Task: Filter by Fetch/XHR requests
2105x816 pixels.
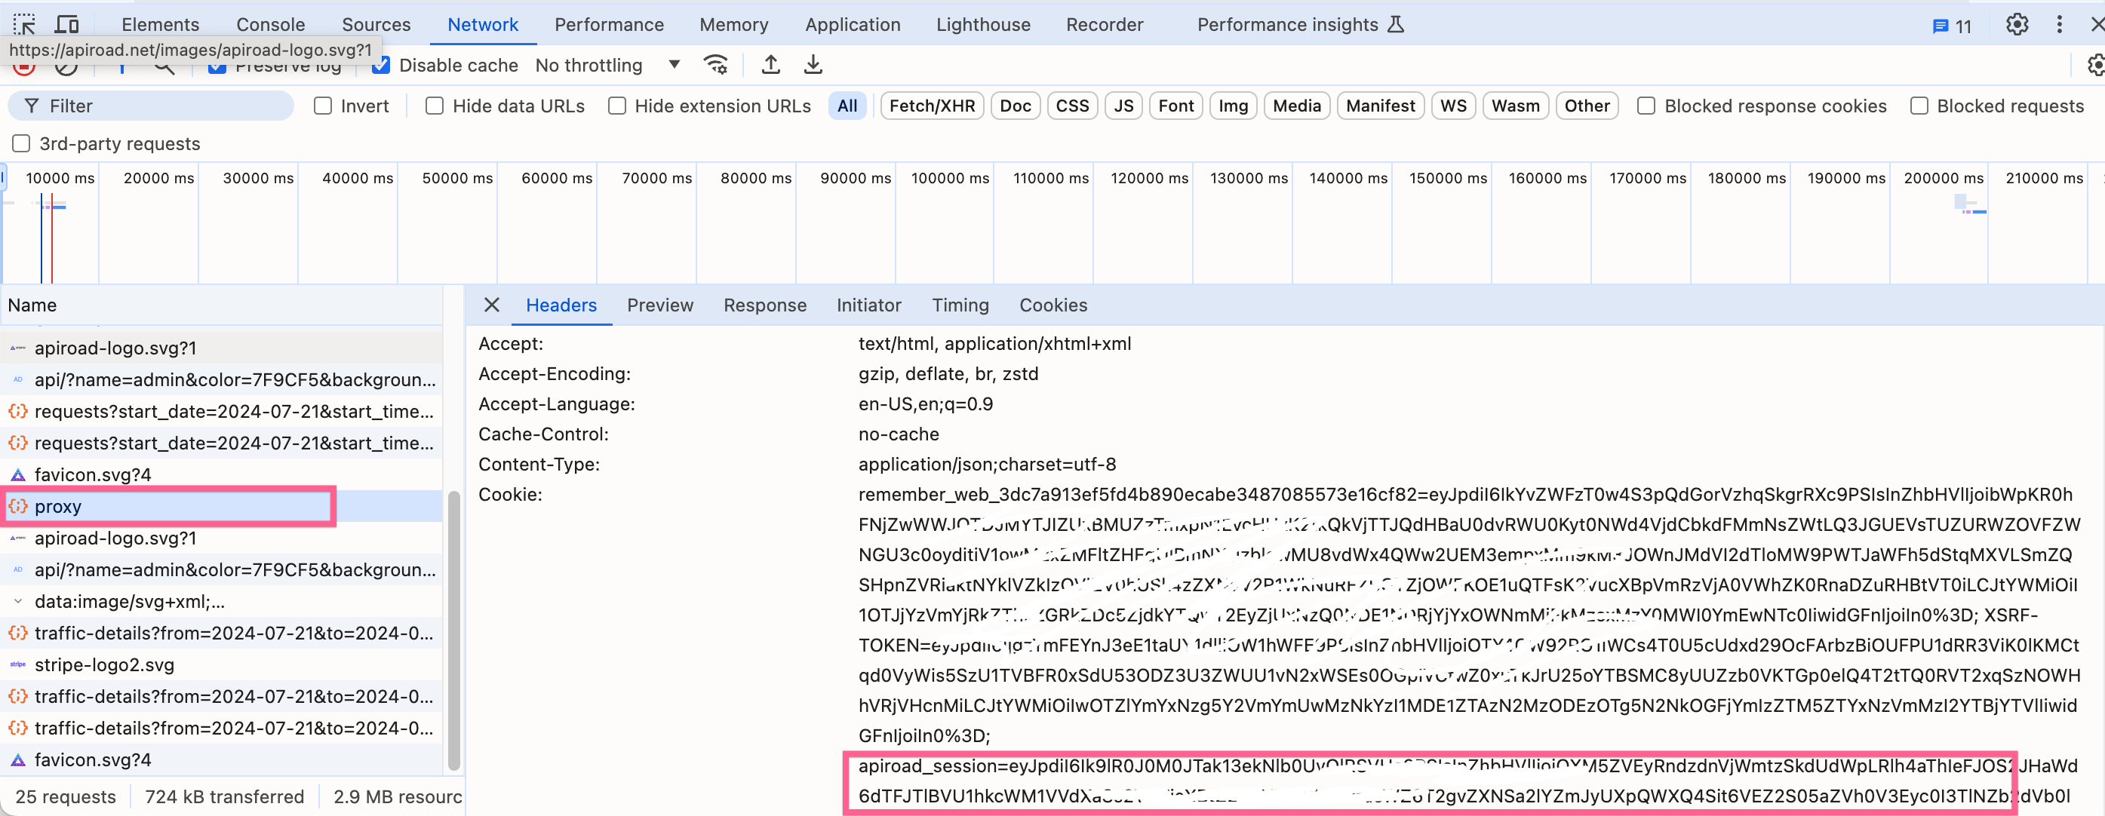Action: point(932,106)
